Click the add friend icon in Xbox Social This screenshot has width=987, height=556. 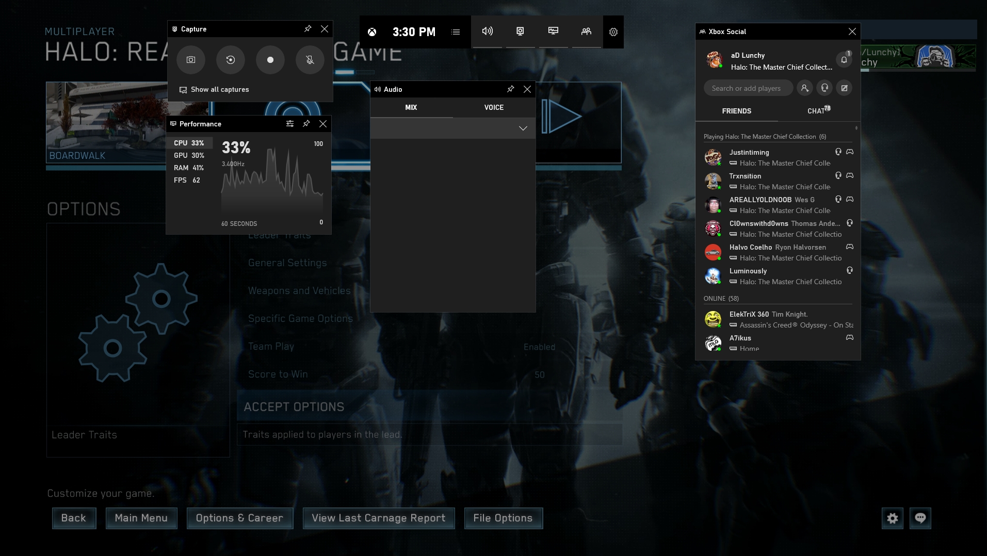click(805, 88)
